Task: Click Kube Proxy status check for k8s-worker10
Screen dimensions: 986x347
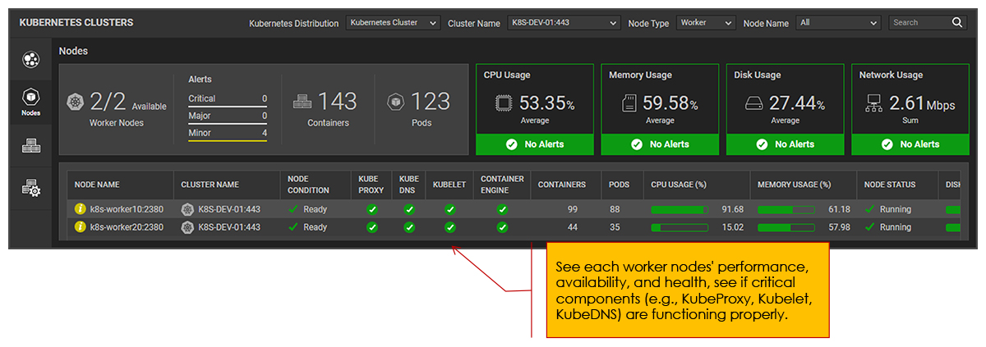Action: (x=371, y=209)
